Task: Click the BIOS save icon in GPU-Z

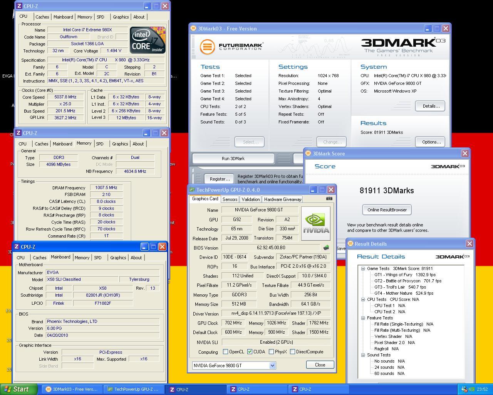Action: click(326, 248)
